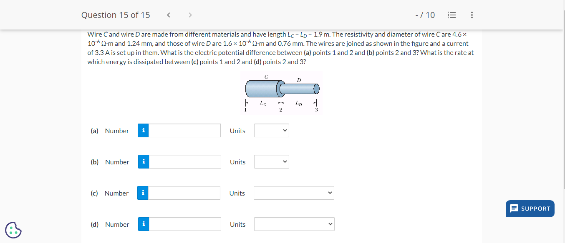Click the '- / 10' score indicator
The height and width of the screenshot is (243, 565).
coord(425,15)
